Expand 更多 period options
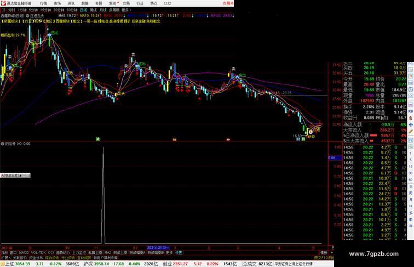The image size is (414, 267). click(126, 10)
